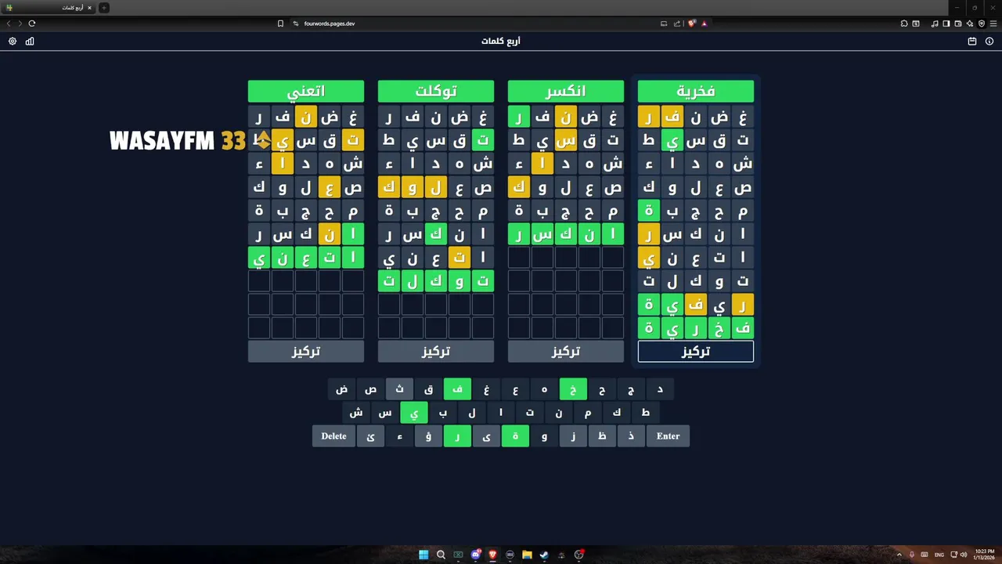
Task: Click the solved word header فخرية
Action: (696, 92)
